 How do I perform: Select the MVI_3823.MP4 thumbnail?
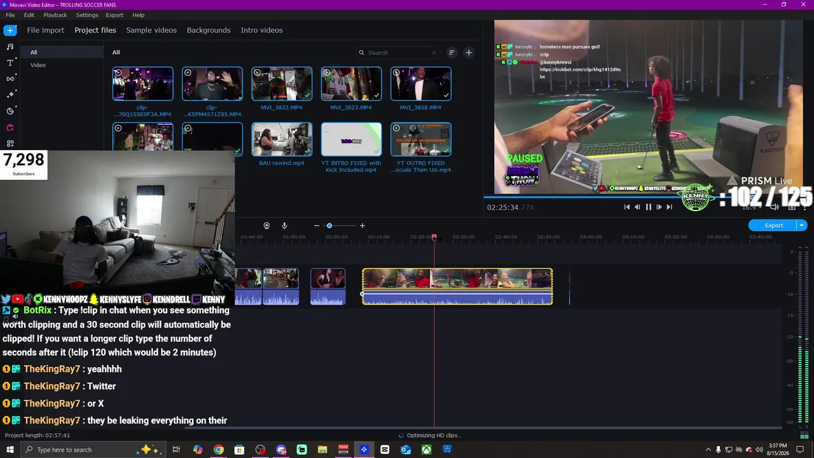coord(351,84)
